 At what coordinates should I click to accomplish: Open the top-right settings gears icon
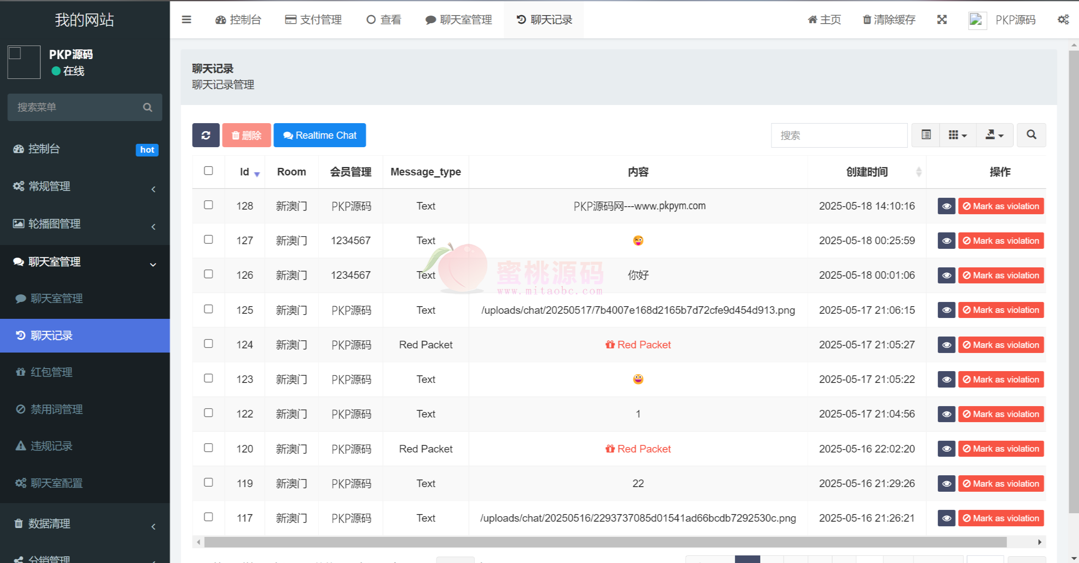click(1063, 19)
